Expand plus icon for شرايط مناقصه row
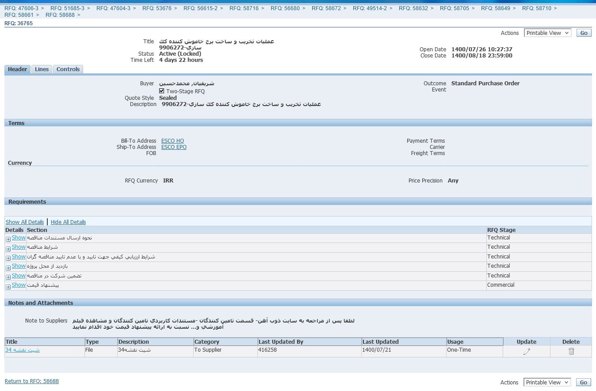 8,248
